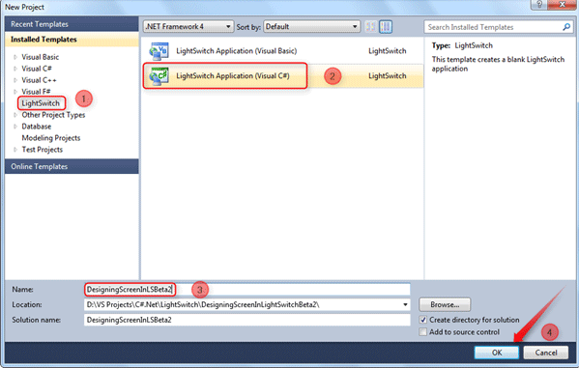Select Visual C++ category label
The width and height of the screenshot is (579, 368).
pos(39,80)
